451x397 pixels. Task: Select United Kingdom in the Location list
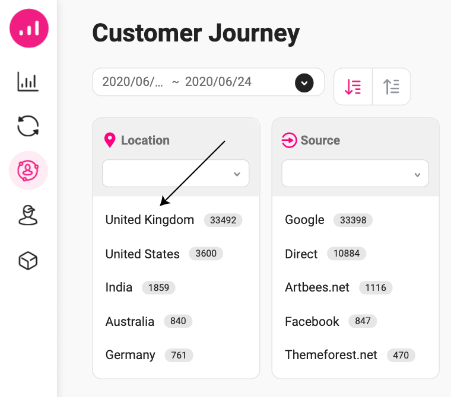pyautogui.click(x=150, y=220)
